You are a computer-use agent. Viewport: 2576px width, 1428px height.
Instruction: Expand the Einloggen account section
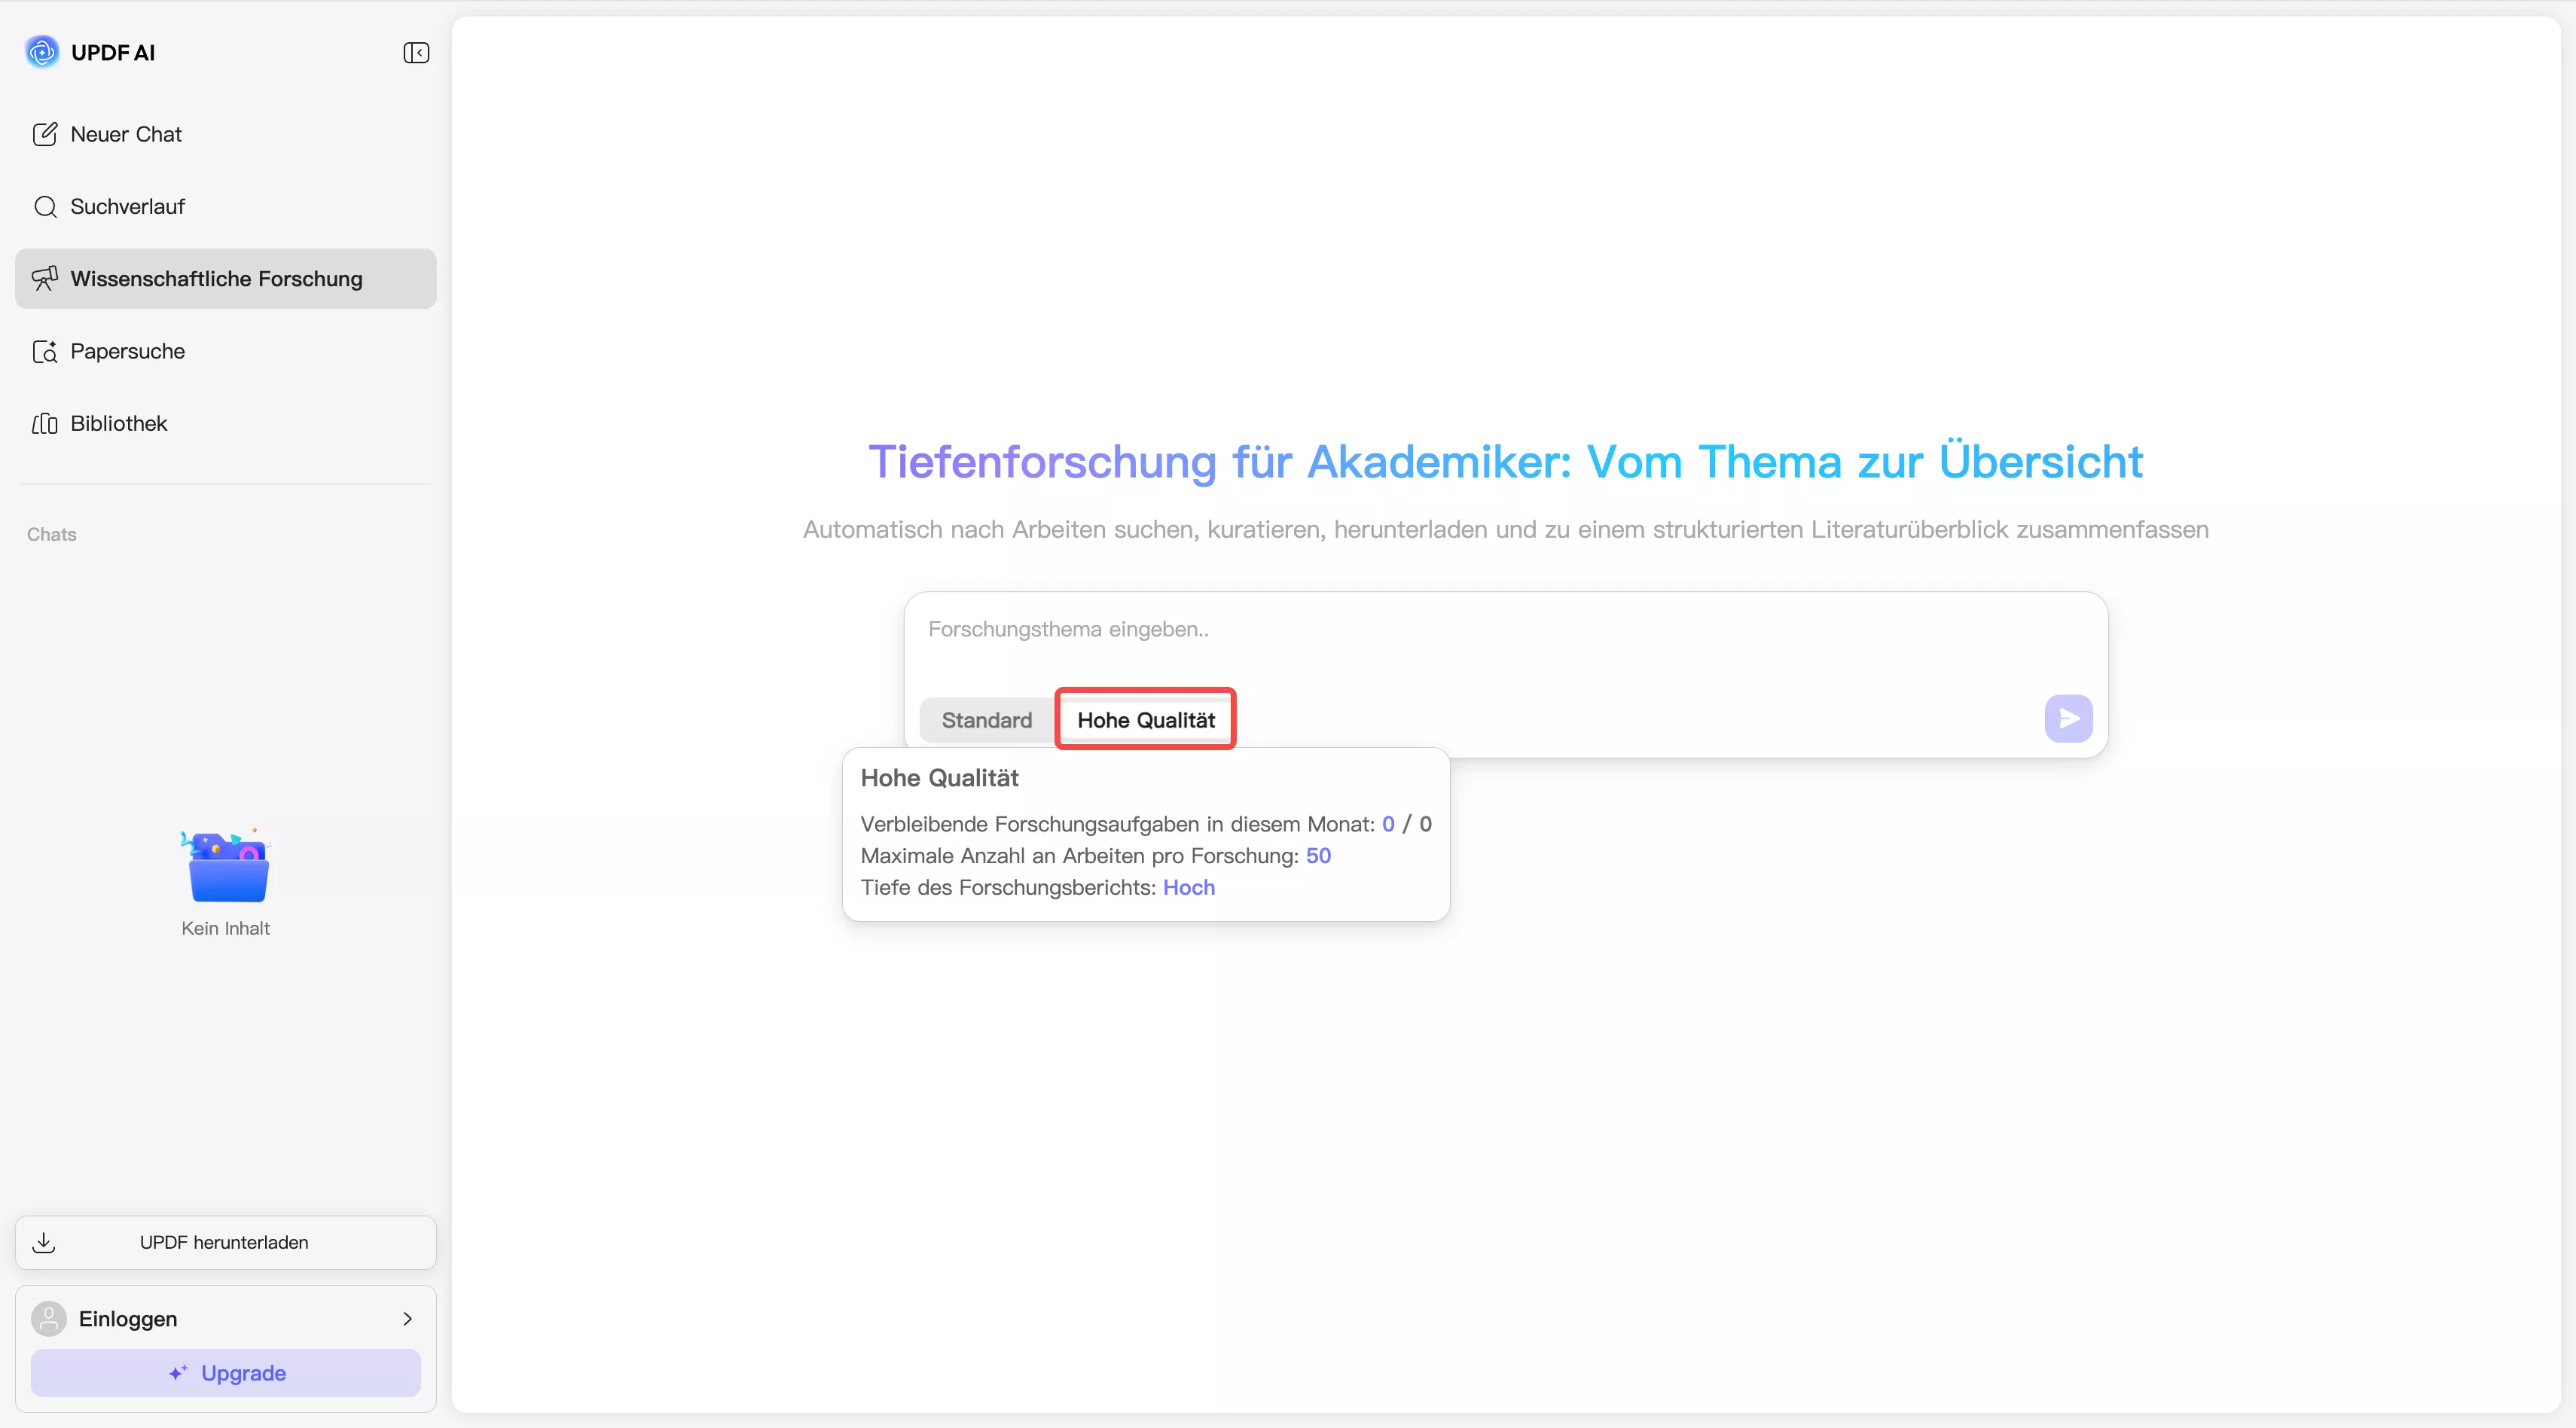407,1318
